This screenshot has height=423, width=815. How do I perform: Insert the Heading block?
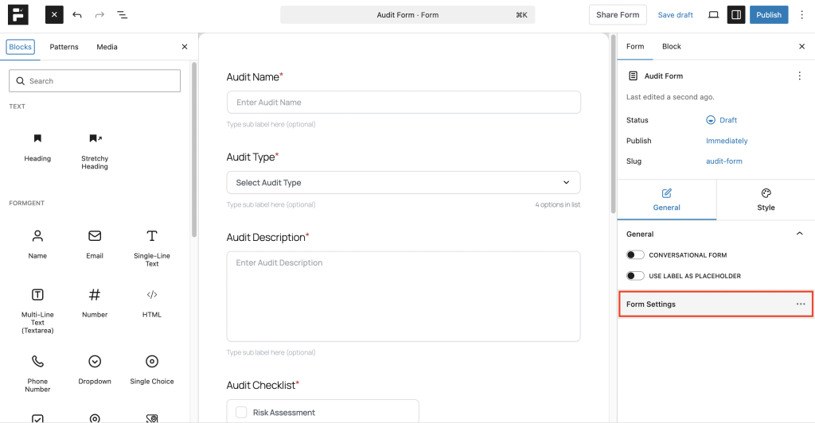pos(37,147)
